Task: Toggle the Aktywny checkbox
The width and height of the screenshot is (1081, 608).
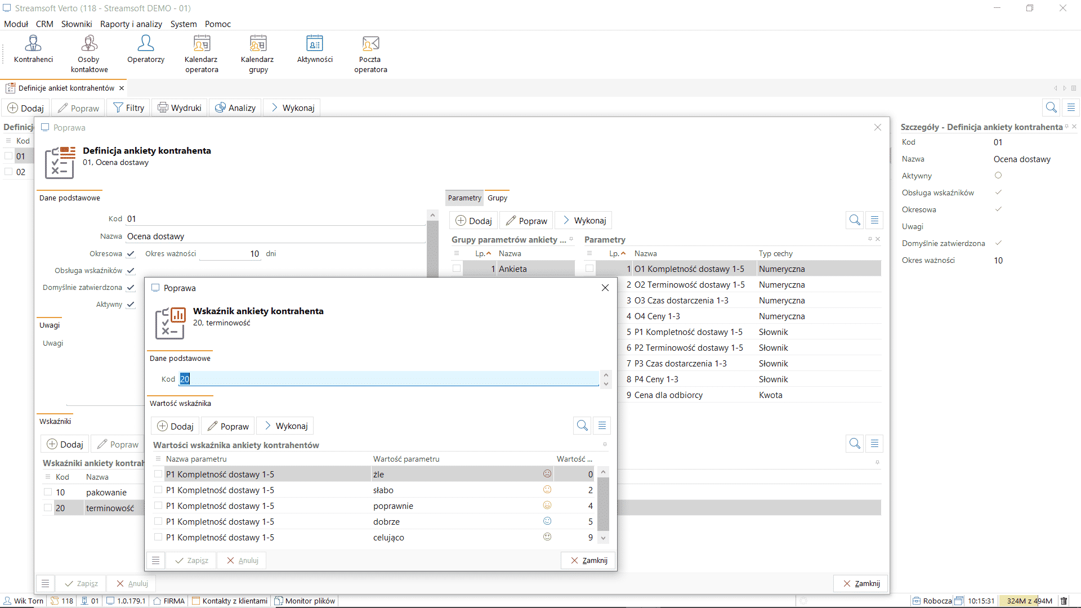Action: click(x=131, y=304)
